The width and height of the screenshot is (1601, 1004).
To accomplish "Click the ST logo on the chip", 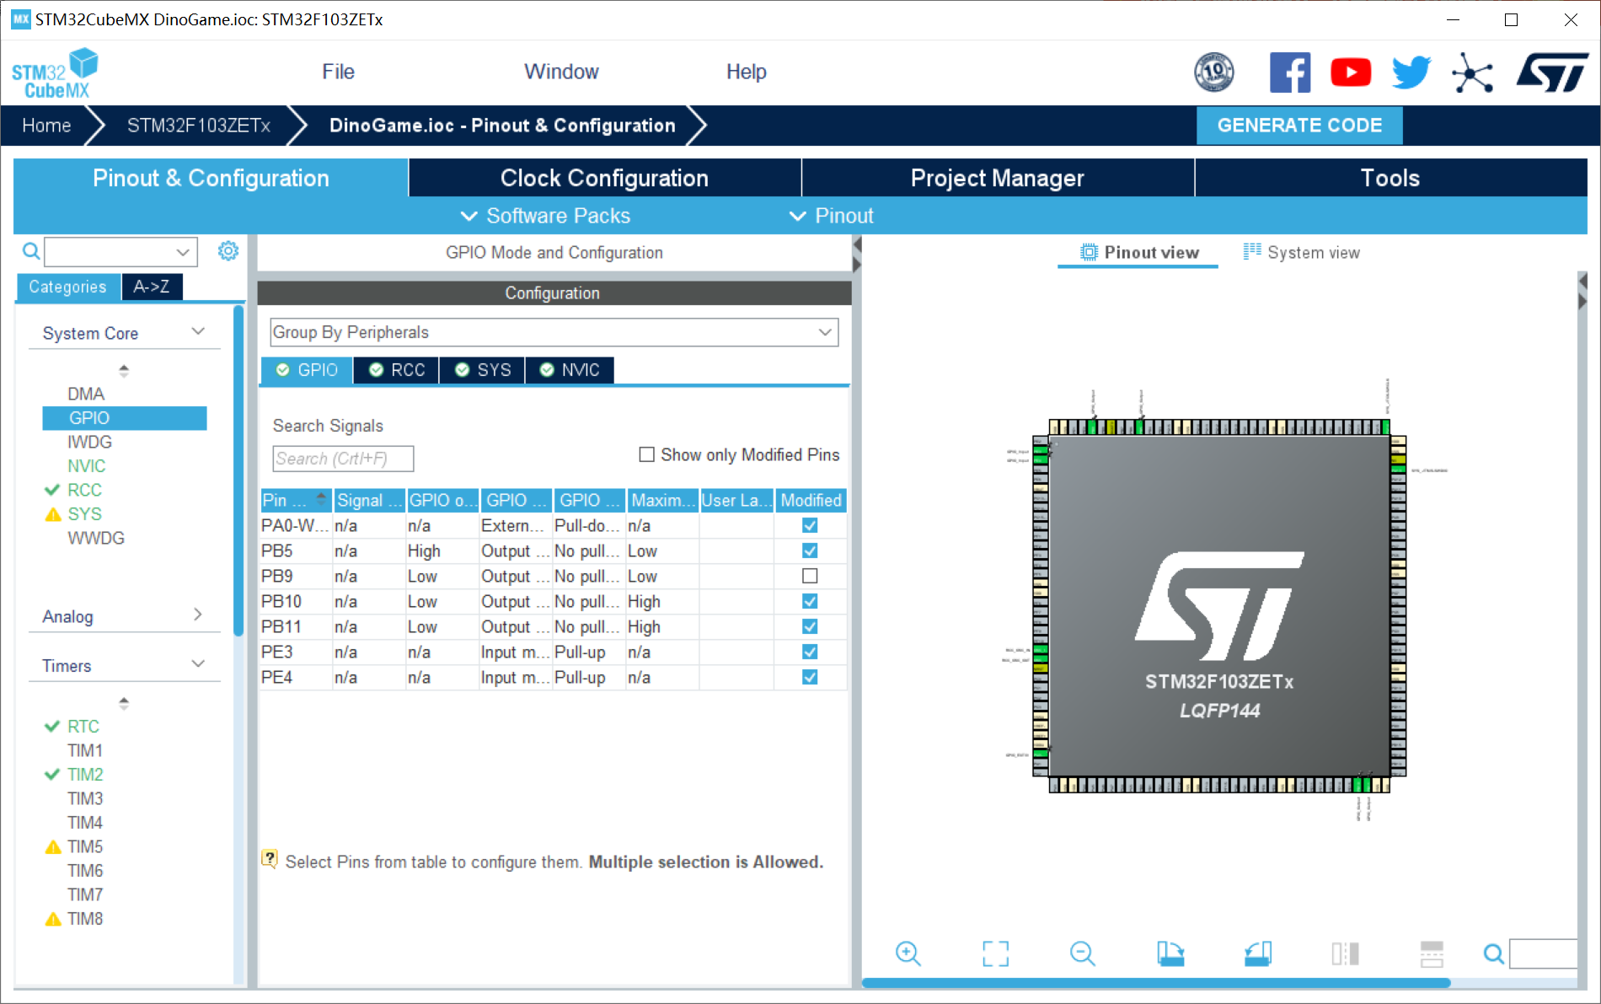I will click(1219, 604).
